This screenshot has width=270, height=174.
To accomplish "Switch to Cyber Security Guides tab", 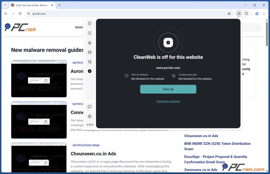I will [32, 5].
